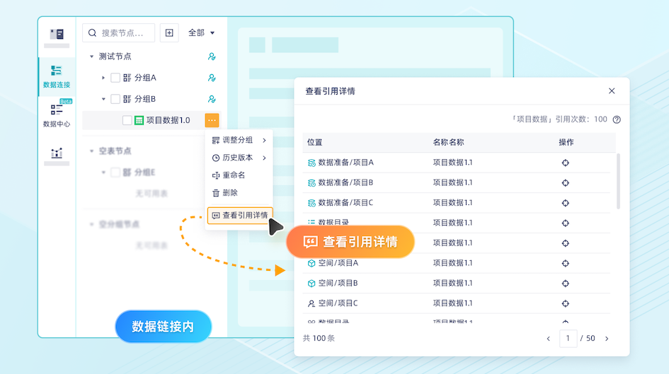Viewport: 669px width, 374px height.
Task: Open the chart icon in sidebar
Action: [x=57, y=153]
